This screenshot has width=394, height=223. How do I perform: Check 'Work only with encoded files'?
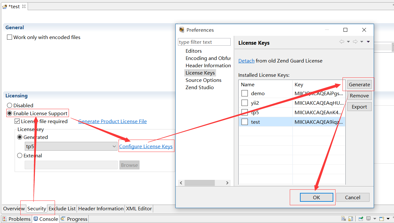10,37
